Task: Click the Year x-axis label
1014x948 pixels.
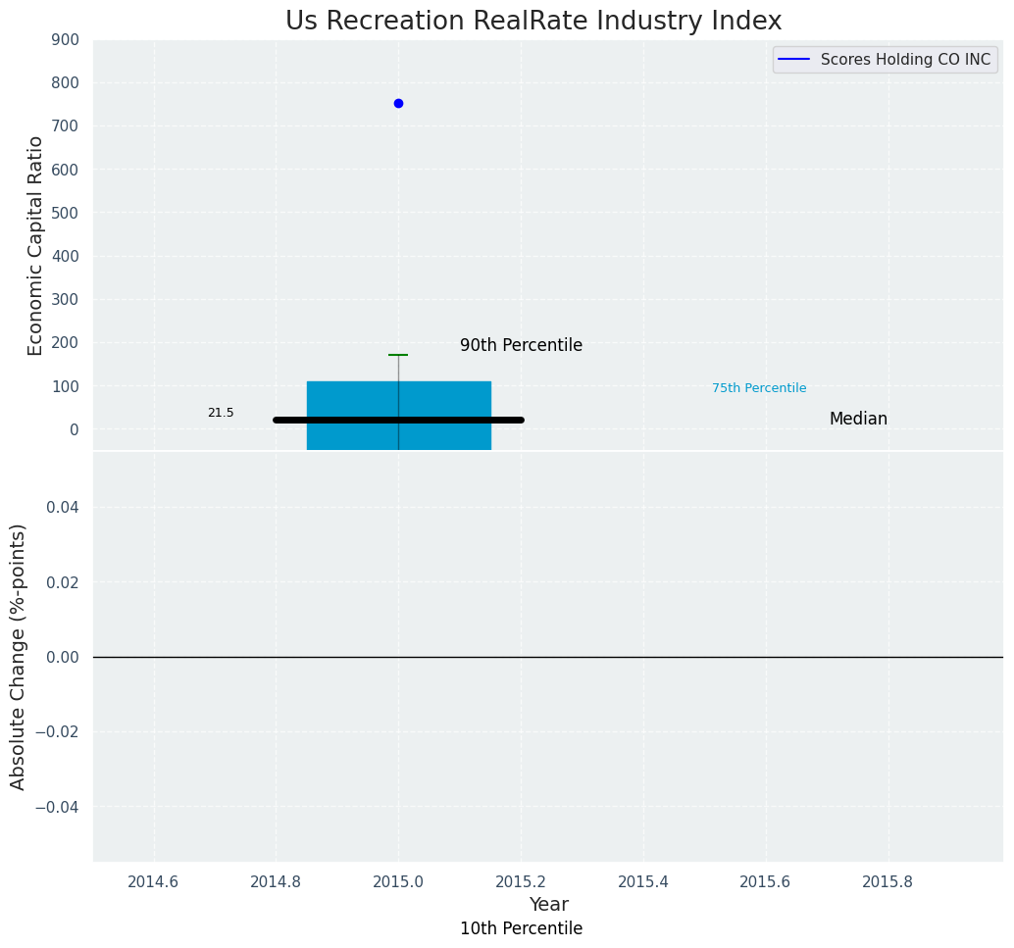Action: [x=548, y=904]
